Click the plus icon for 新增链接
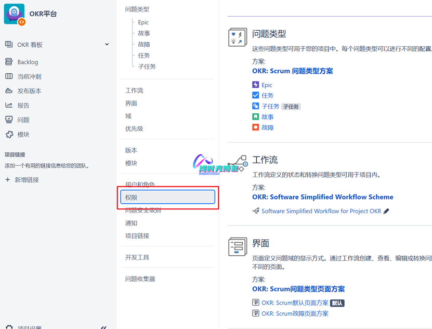 click(x=7, y=180)
